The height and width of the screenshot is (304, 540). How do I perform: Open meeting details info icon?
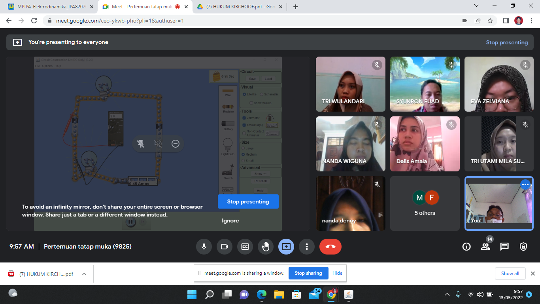466,247
